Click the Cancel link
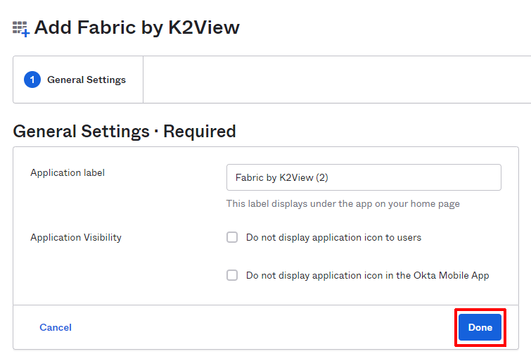The image size is (531, 361). (x=56, y=327)
